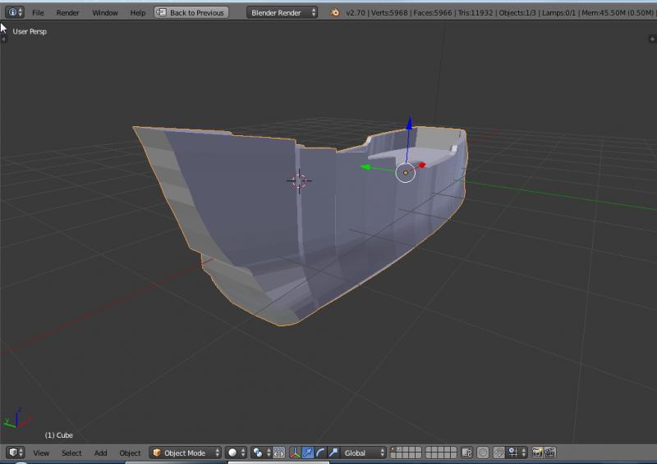Open the Object Mode dropdown
The image size is (657, 464).
186,453
